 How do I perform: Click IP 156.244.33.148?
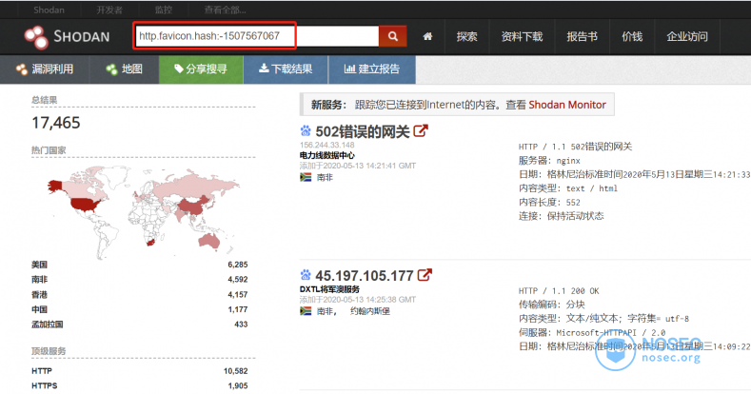coord(327,145)
